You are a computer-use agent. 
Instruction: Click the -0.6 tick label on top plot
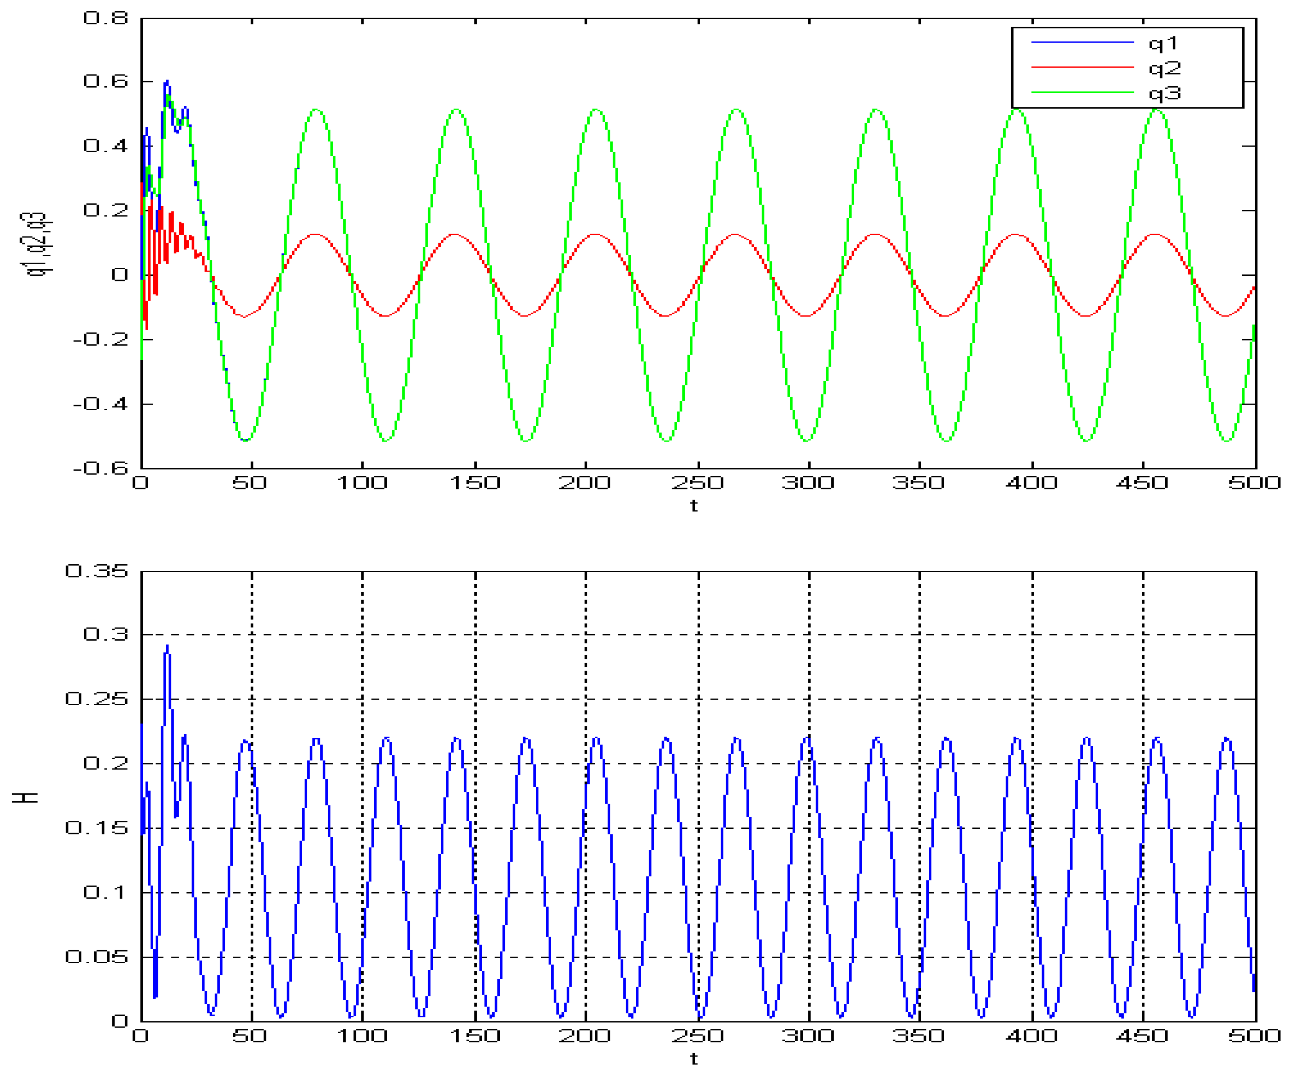(x=100, y=468)
